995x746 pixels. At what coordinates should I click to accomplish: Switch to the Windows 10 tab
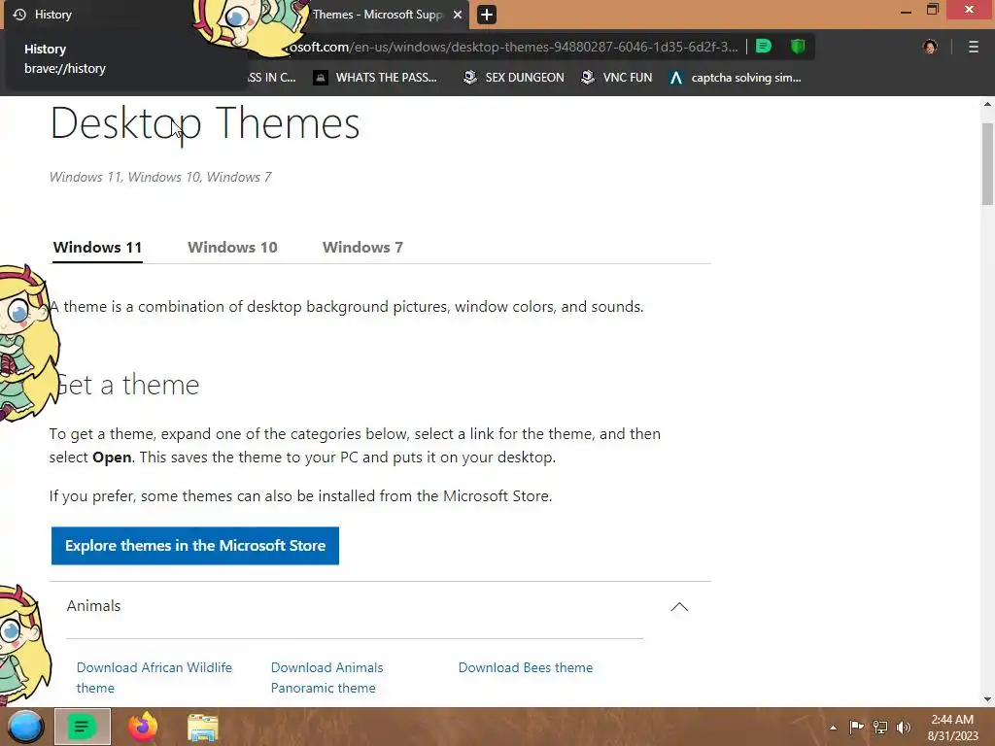(x=232, y=248)
